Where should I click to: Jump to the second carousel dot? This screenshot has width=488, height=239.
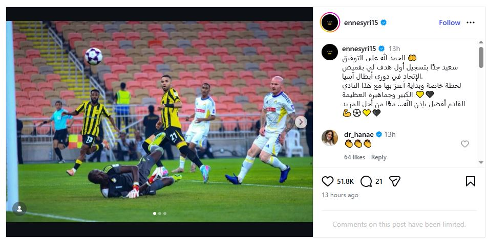[160, 213]
